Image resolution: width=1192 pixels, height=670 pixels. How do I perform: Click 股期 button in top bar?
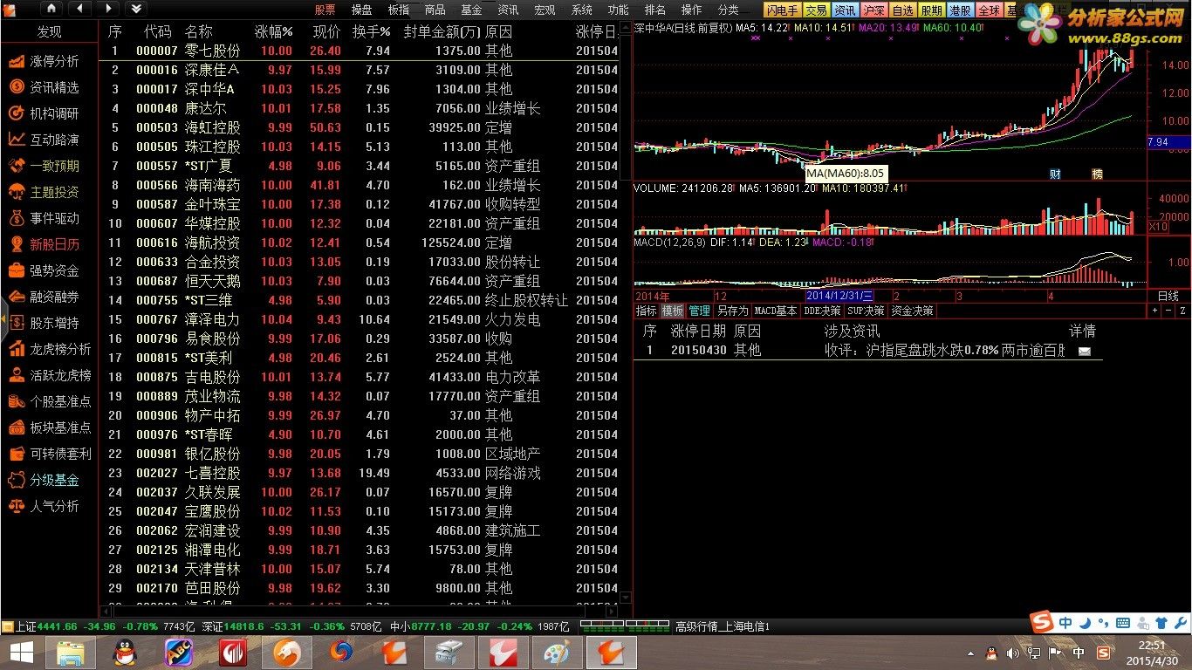[x=931, y=10]
